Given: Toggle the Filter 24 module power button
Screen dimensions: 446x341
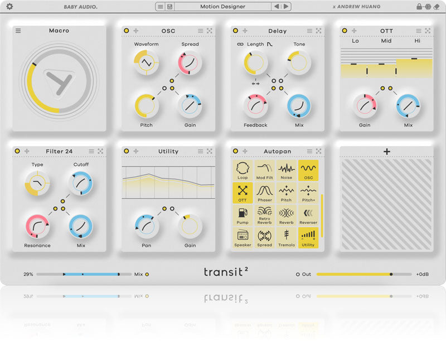Looking at the screenshot, I should point(17,151).
